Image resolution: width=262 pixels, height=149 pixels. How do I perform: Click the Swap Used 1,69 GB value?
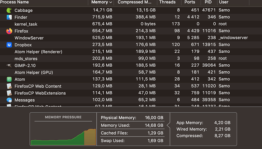[x=155, y=141]
